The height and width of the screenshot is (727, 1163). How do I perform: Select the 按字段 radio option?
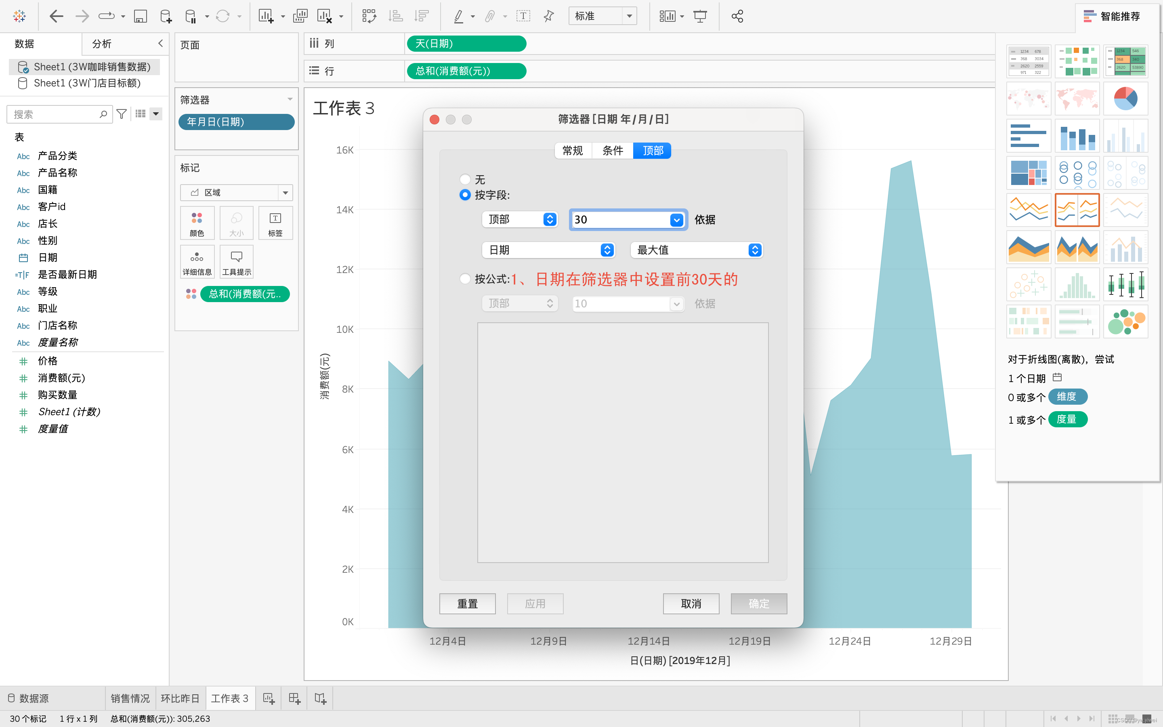click(465, 195)
